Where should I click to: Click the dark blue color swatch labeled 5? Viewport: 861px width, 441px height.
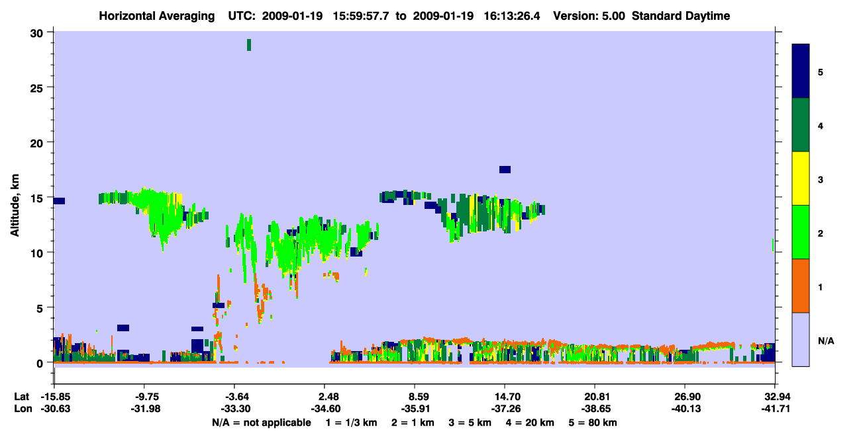tap(801, 71)
